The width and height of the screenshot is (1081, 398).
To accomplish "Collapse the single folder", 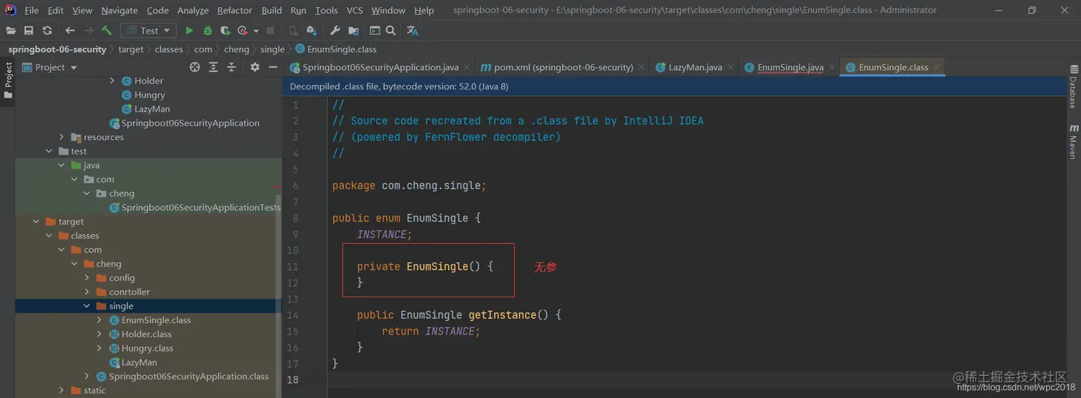I will [87, 306].
